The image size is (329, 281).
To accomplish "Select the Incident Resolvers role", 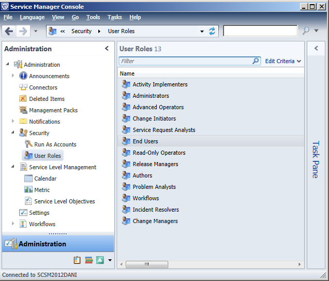I will click(x=211, y=210).
